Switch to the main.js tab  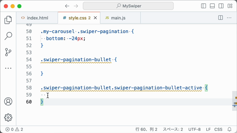[120, 18]
